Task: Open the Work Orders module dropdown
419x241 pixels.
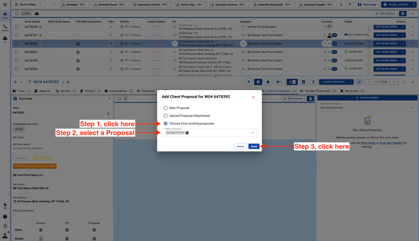Action: [28, 4]
